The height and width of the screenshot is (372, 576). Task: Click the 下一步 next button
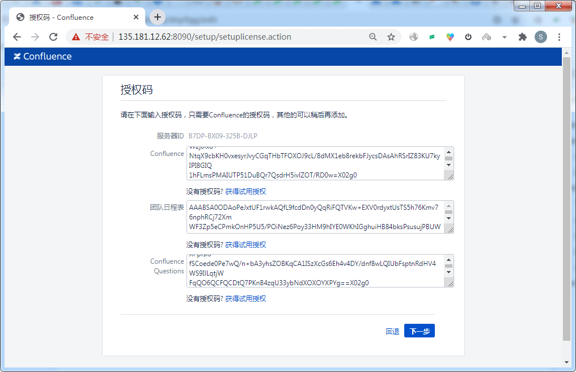[x=420, y=331]
